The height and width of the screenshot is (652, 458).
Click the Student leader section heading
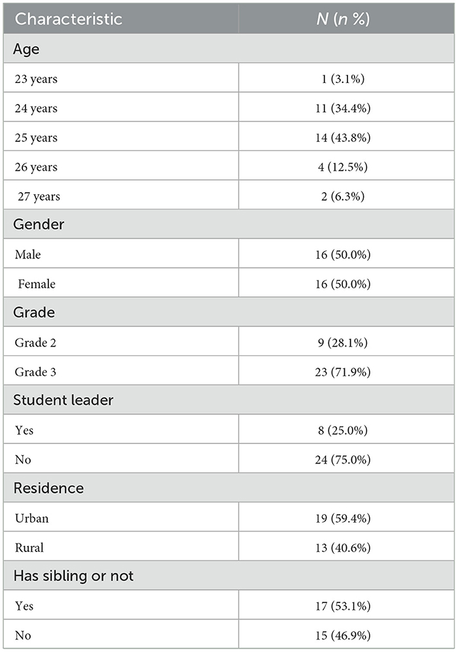(x=63, y=400)
